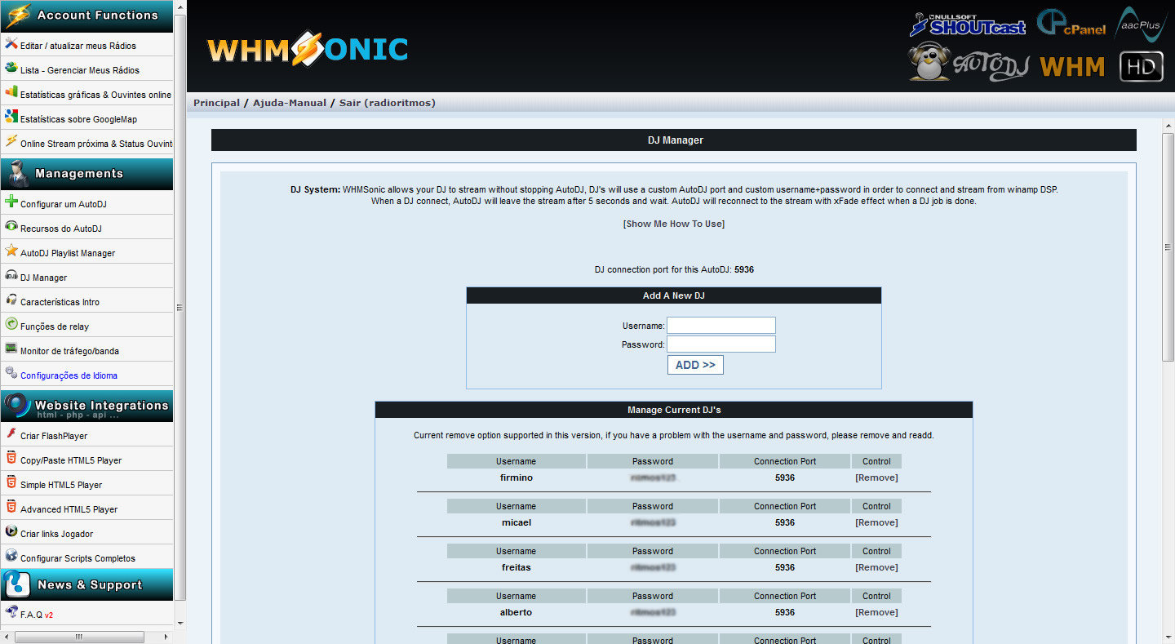Image resolution: width=1175 pixels, height=644 pixels.
Task: Click the sidebar horizontal scrollbar thumb
Action: [x=79, y=636]
